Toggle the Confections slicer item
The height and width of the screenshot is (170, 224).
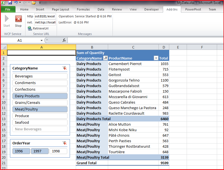(40, 90)
